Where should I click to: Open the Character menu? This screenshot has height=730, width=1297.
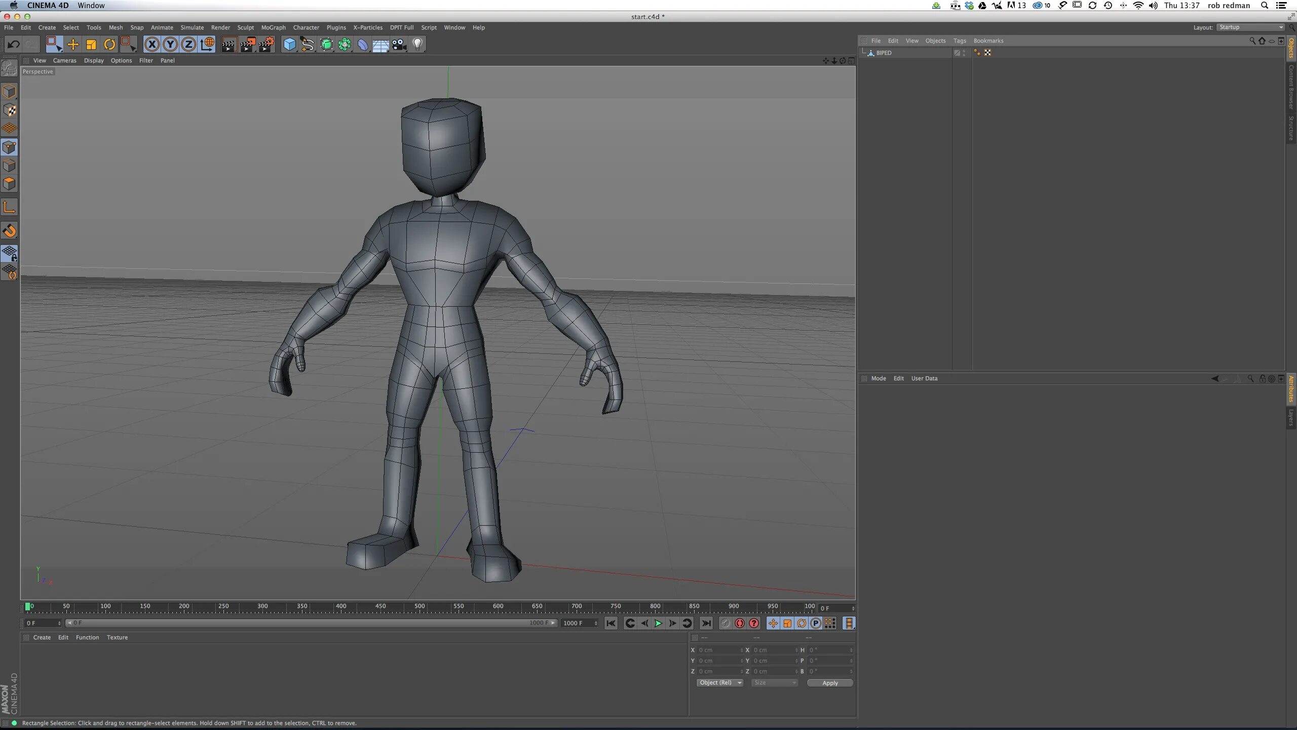point(306,27)
